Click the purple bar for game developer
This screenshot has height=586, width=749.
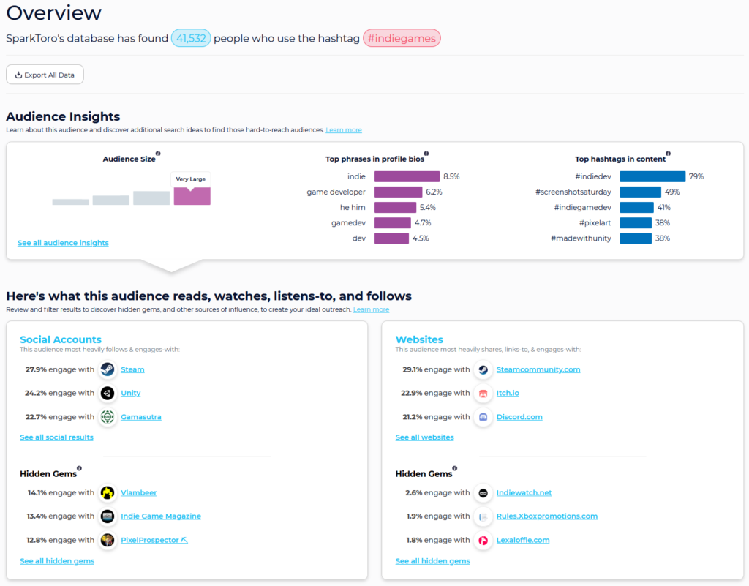pos(399,192)
